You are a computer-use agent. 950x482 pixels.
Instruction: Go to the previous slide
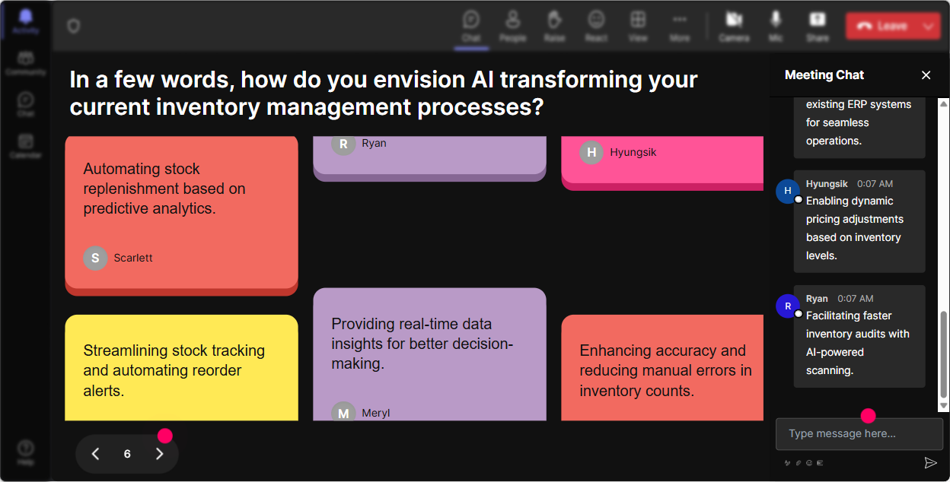coord(96,454)
